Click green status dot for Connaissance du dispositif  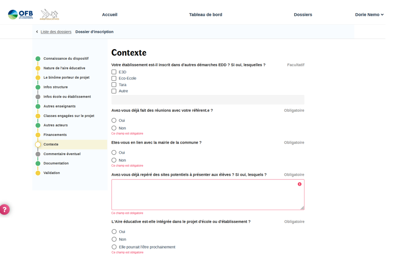38,59
